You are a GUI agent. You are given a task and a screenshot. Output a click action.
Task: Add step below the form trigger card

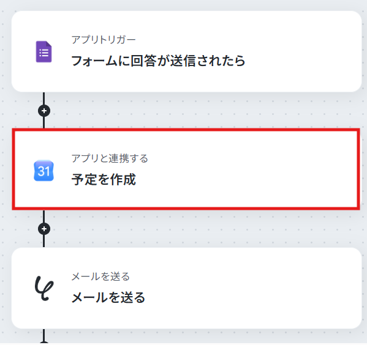pyautogui.click(x=44, y=111)
